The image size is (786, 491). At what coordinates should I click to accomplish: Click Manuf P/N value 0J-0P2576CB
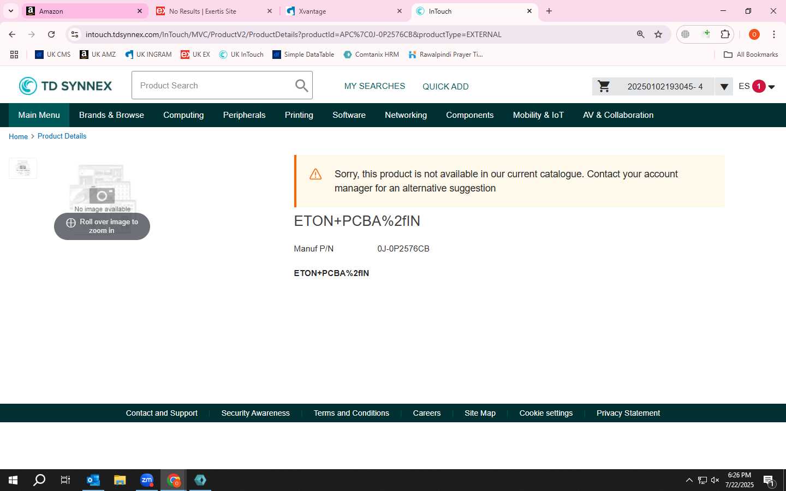(x=403, y=249)
